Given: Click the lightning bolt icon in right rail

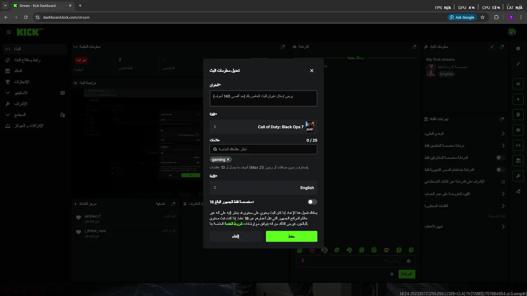Looking at the screenshot, I should click(518, 99).
